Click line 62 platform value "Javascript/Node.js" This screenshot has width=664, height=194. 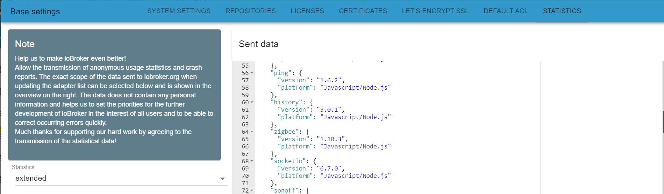tap(355, 117)
